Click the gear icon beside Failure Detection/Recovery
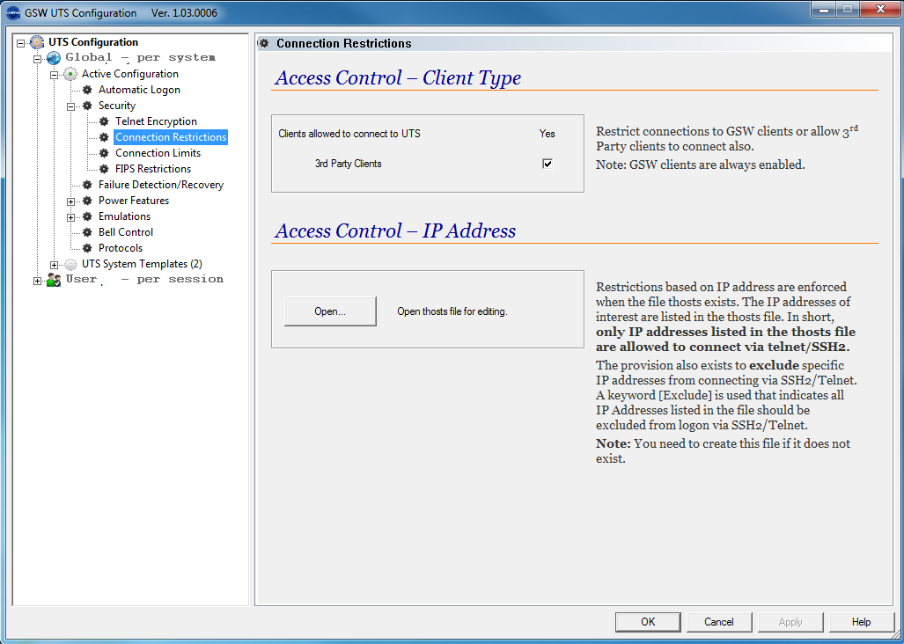Screen dimensions: 904x644 tap(87, 185)
